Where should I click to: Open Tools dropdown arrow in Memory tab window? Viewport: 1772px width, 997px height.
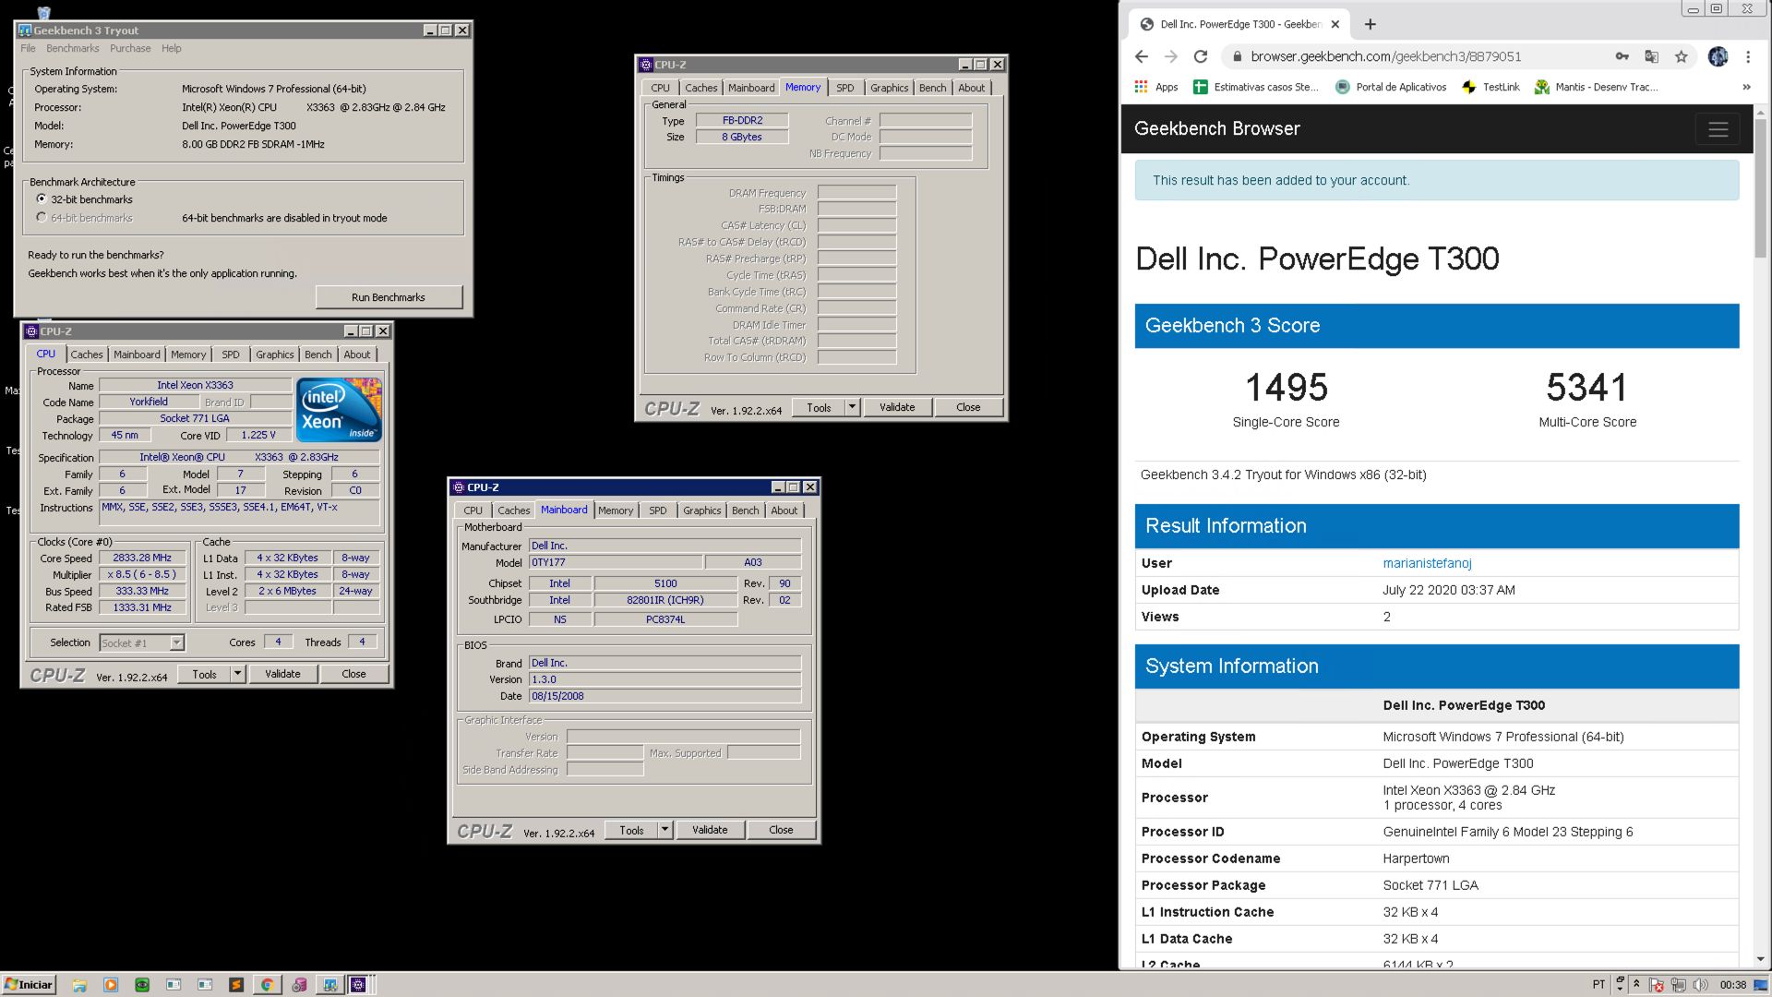[x=852, y=407]
